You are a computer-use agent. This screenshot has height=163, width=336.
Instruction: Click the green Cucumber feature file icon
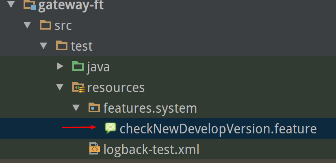tap(110, 129)
